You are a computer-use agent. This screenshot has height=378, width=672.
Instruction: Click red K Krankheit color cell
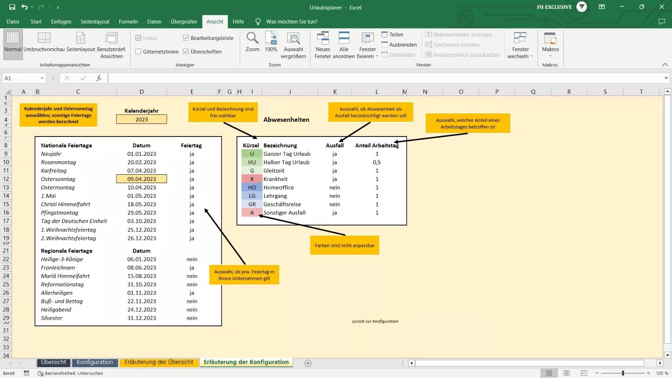(x=252, y=179)
